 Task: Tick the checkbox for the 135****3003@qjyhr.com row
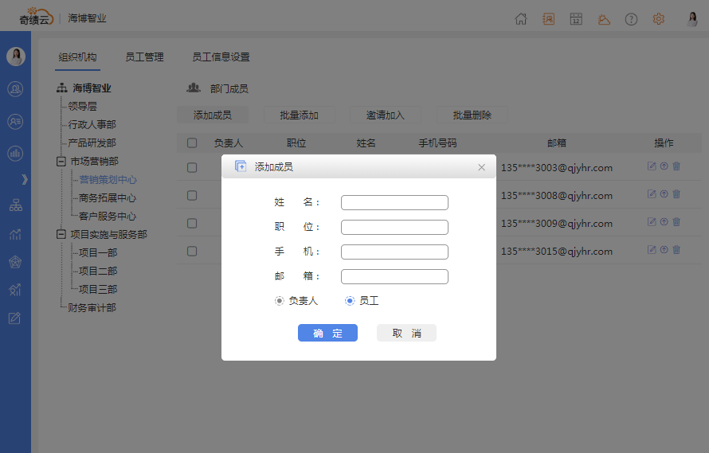[192, 168]
